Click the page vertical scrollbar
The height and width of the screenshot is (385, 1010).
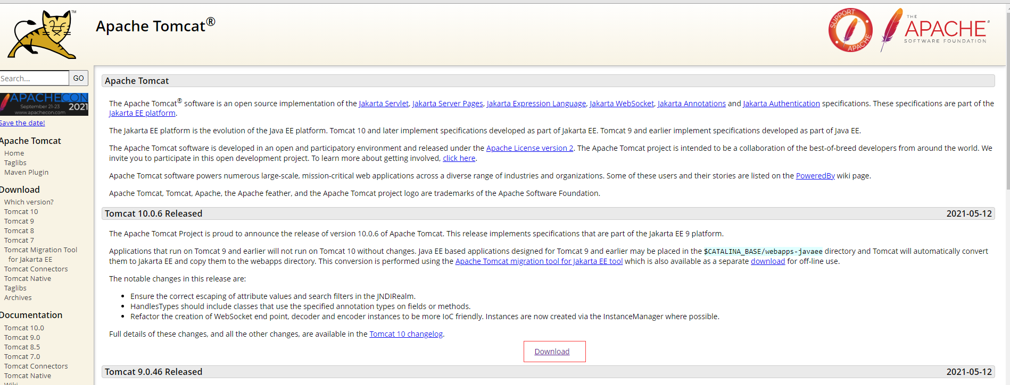pyautogui.click(x=1008, y=101)
